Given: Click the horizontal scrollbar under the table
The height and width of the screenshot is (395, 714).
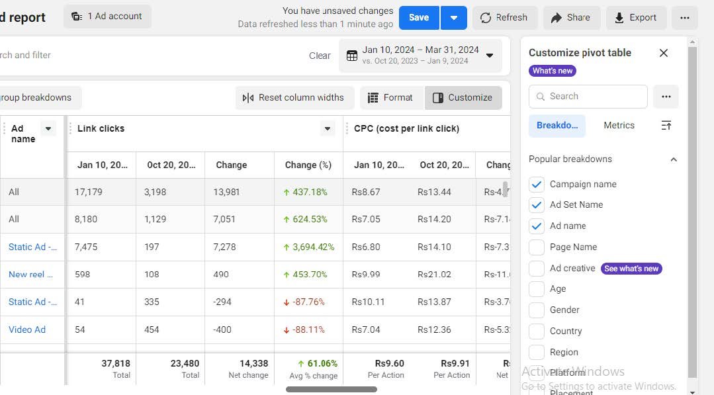Looking at the screenshot, I should pyautogui.click(x=331, y=390).
